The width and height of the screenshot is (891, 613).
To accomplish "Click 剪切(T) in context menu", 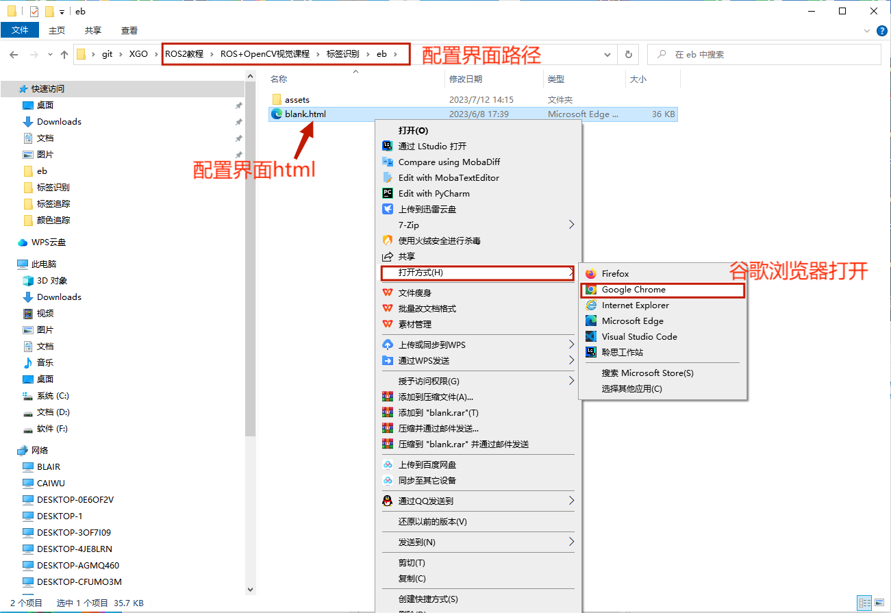I will click(478, 563).
